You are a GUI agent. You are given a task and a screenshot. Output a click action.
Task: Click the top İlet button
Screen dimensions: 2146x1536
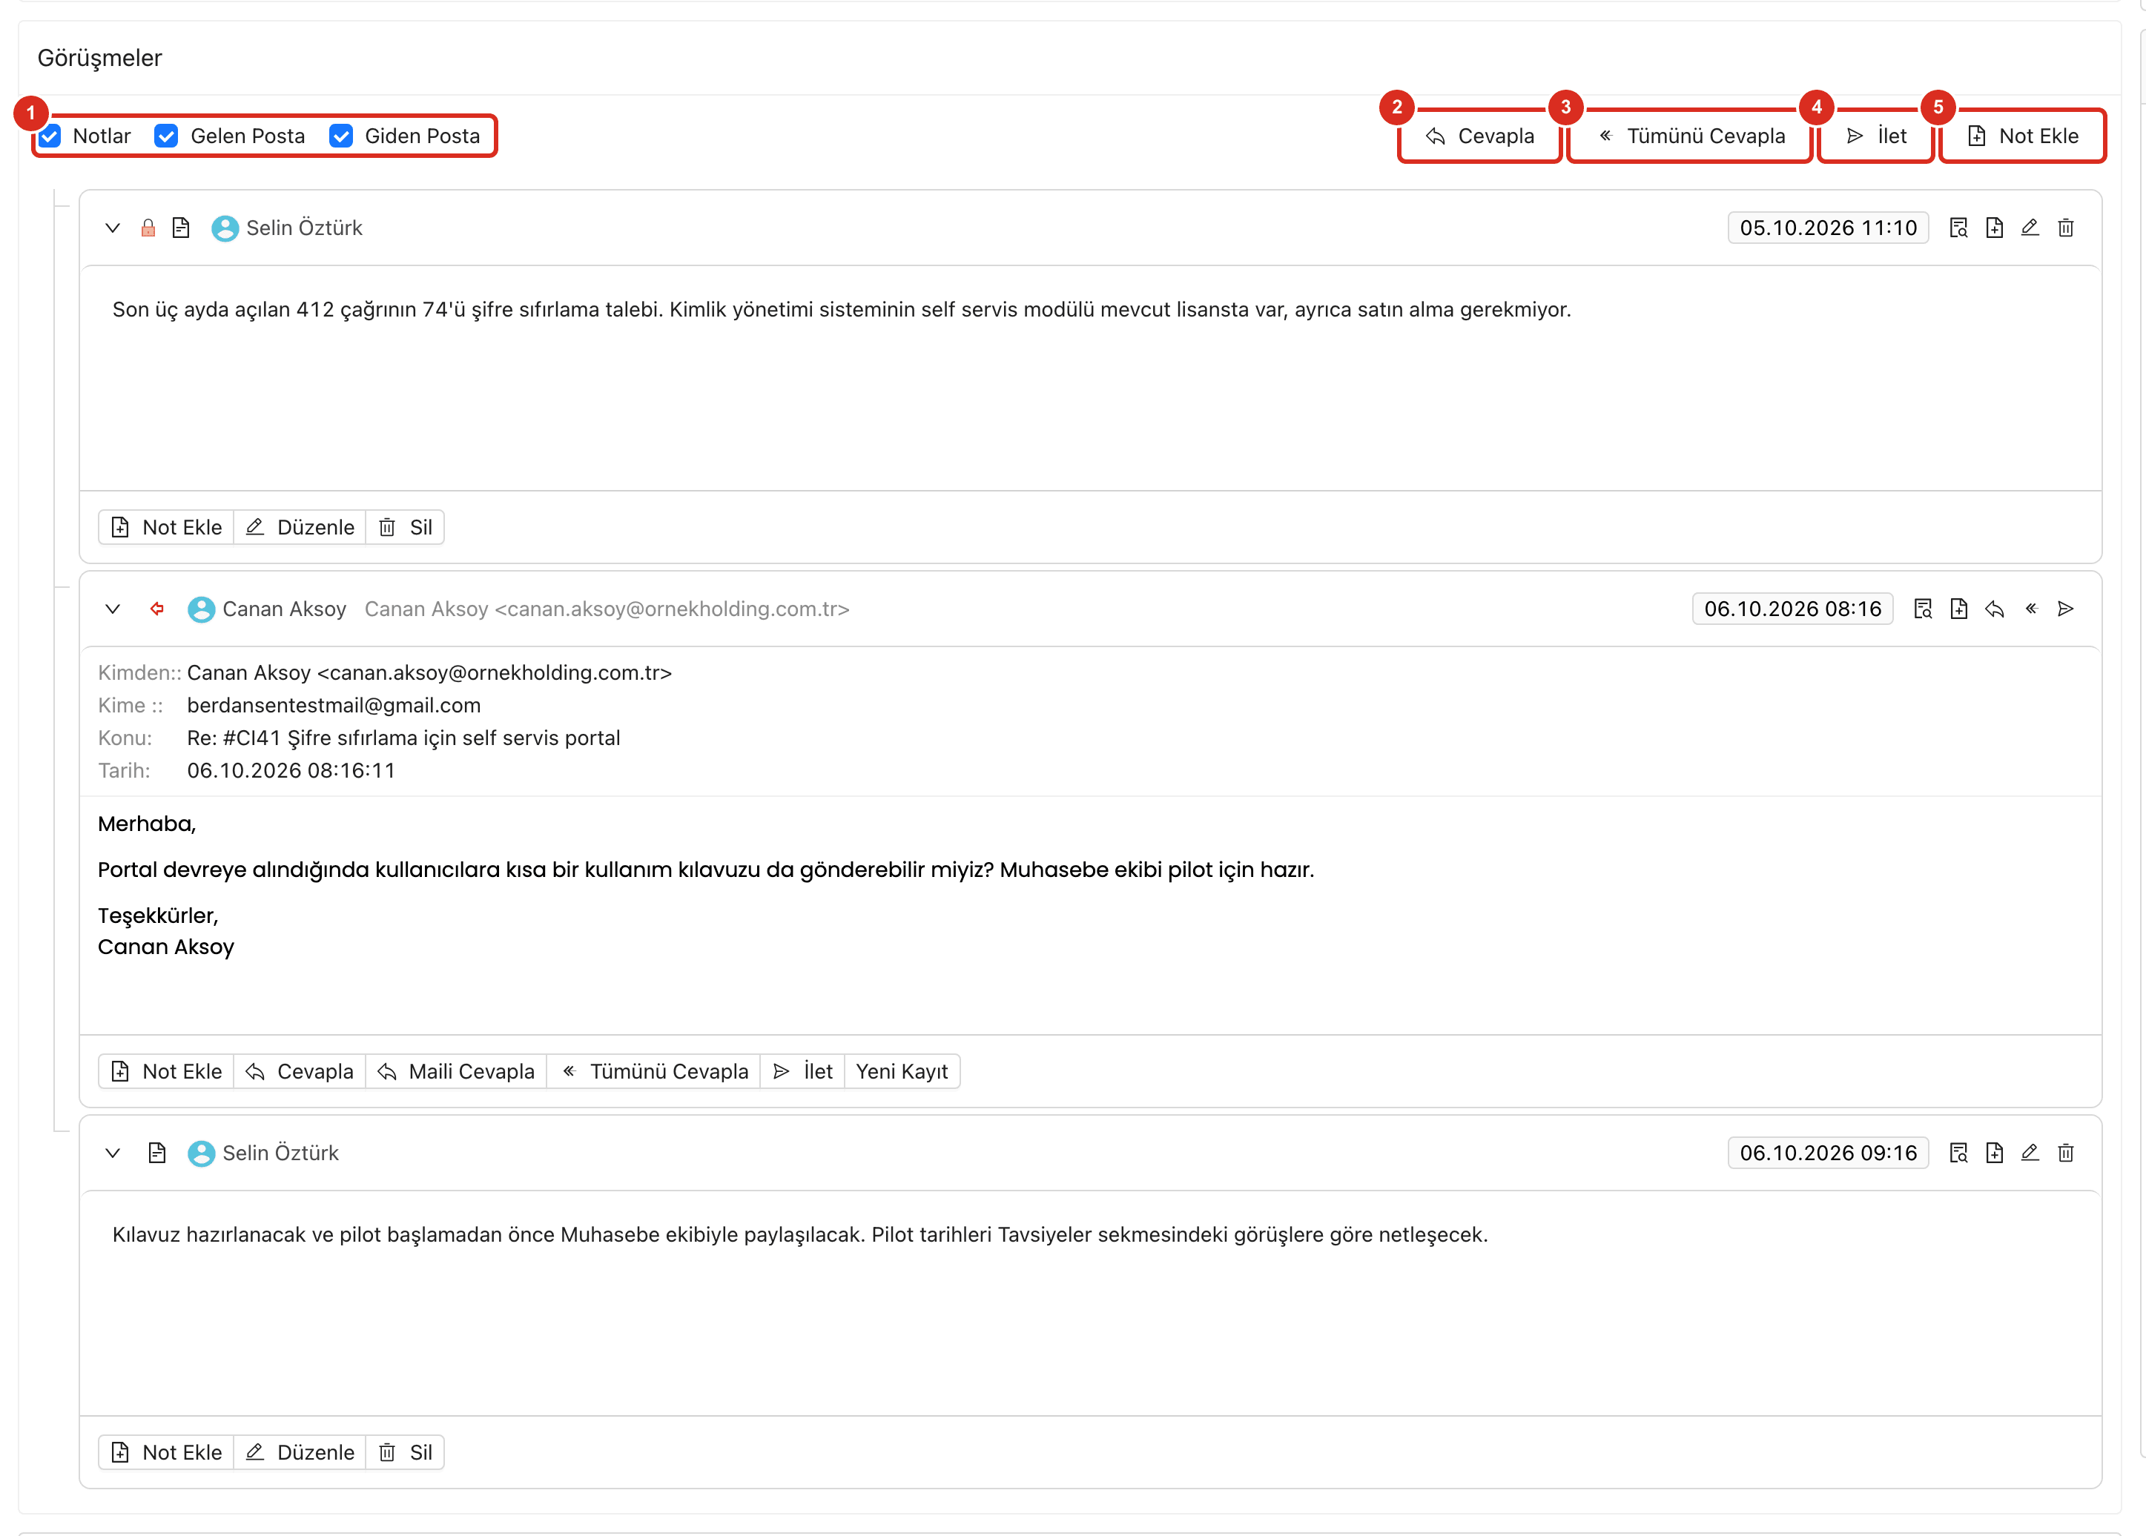[x=1875, y=136]
